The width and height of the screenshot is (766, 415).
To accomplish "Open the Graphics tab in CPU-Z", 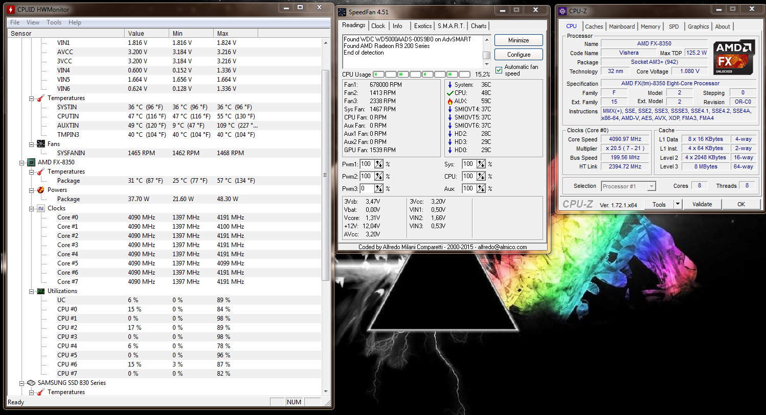I will (x=698, y=27).
